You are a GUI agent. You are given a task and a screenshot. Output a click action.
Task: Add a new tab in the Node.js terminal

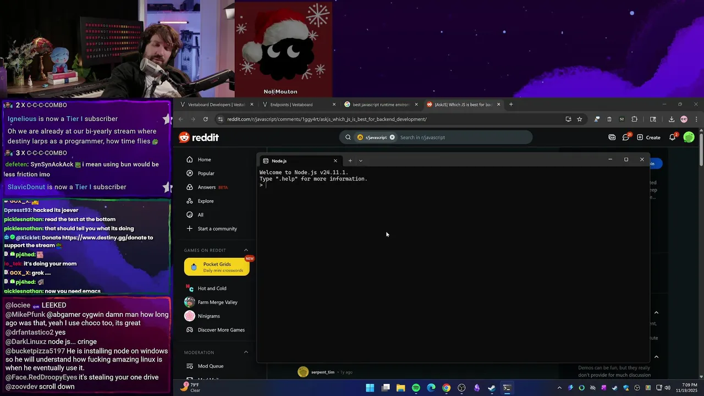[x=350, y=161]
